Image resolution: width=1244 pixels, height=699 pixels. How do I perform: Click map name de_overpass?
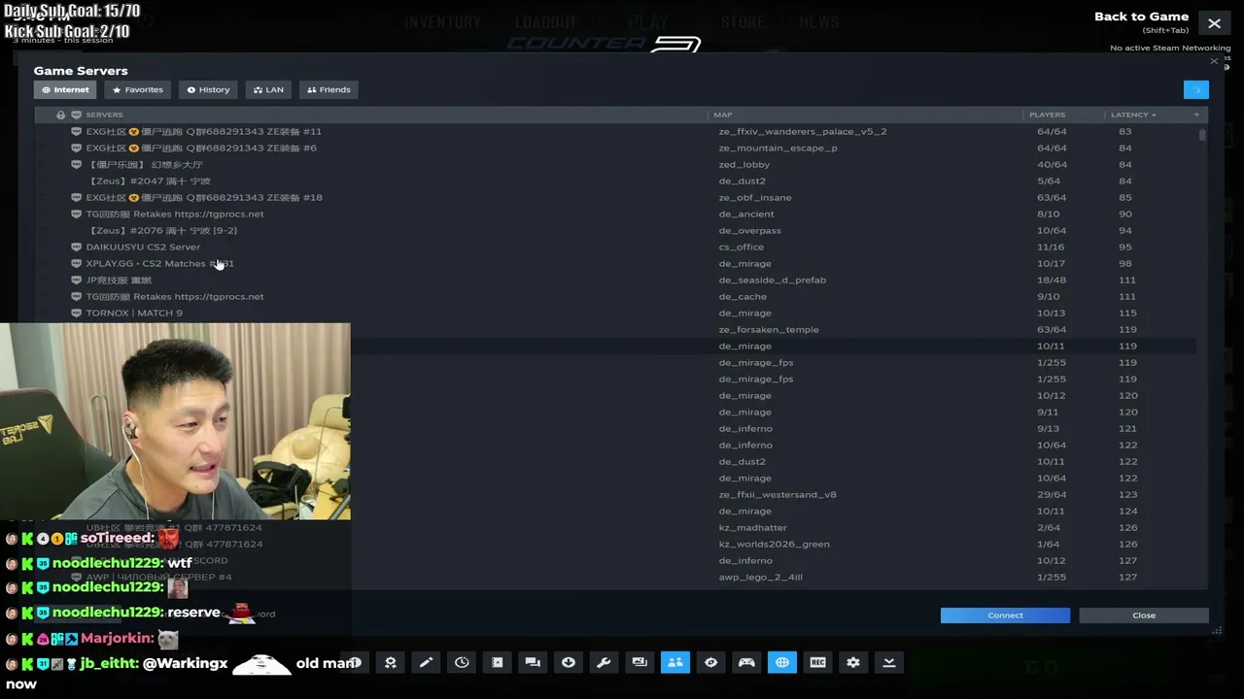pos(750,230)
